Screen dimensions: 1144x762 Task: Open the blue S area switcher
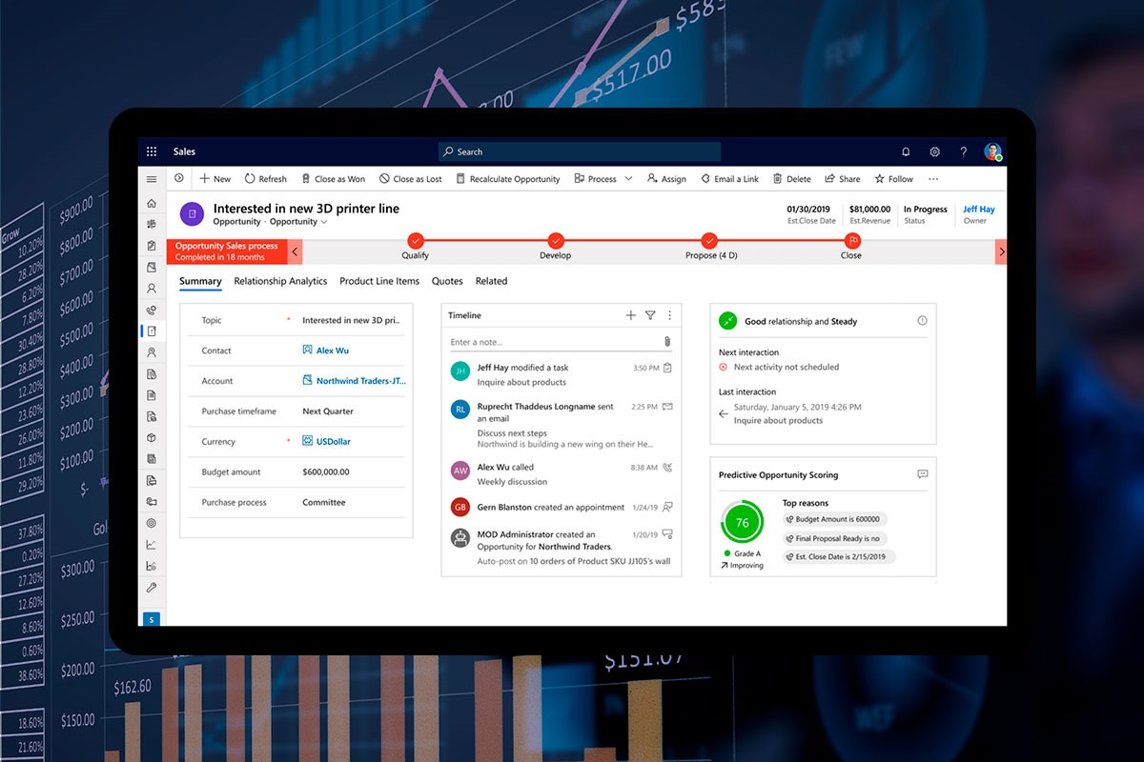[x=151, y=619]
